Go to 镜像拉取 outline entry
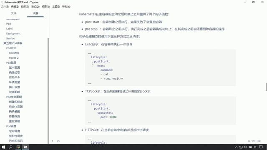The image size is (267, 150). 15,72
